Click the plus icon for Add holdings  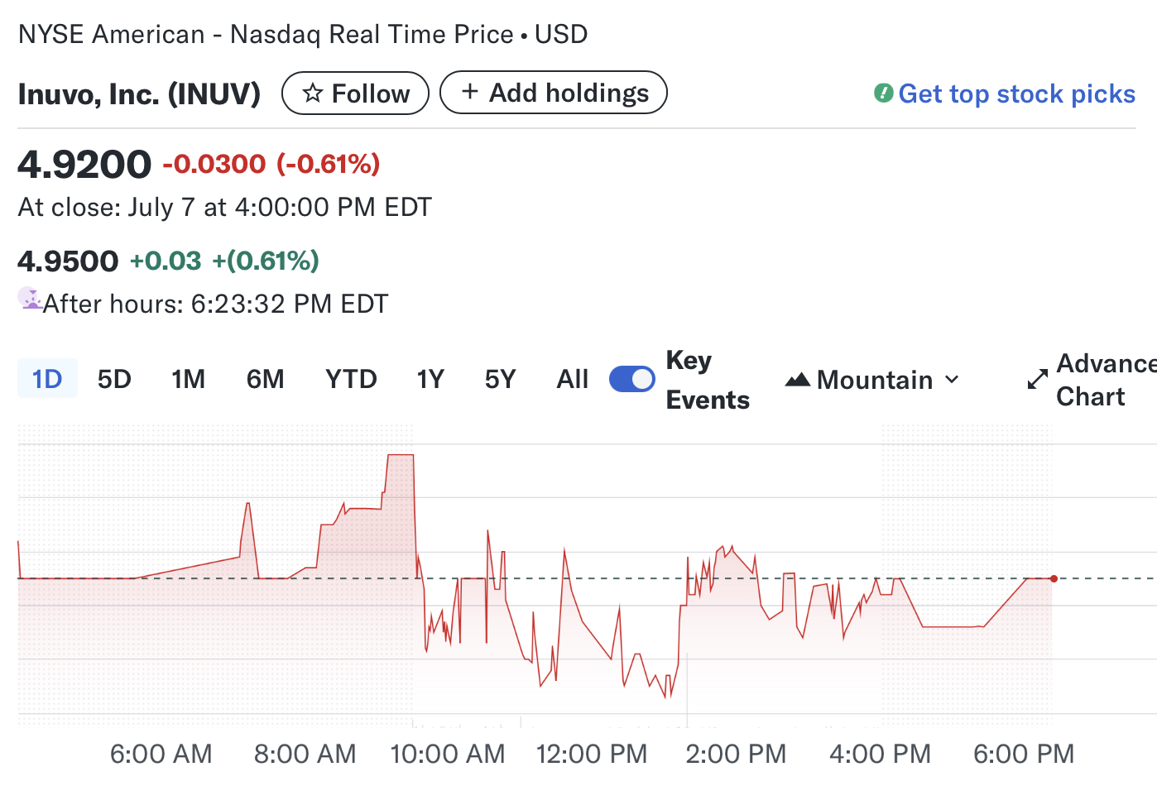click(469, 92)
